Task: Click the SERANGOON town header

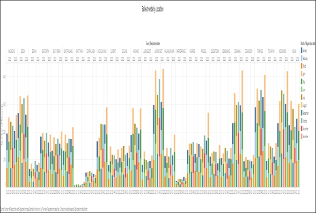Action: 249,51
